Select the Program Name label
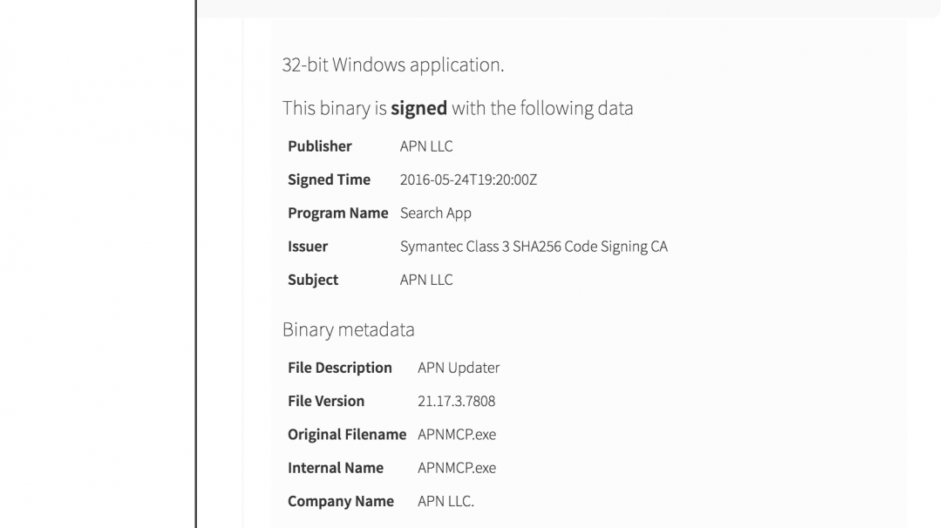Screen dimensions: 945x528 pyautogui.click(x=337, y=213)
